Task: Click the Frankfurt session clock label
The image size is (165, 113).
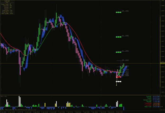Action: [x=148, y=103]
